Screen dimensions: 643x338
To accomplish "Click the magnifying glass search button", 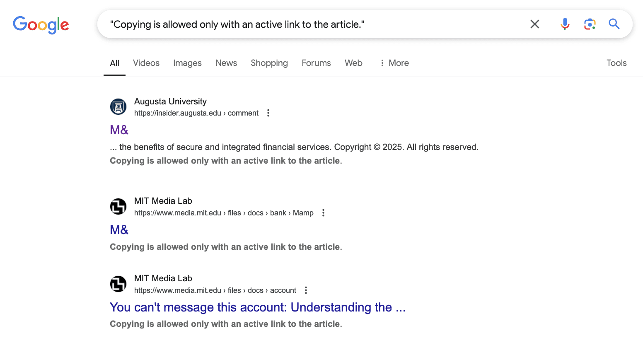I will 614,24.
